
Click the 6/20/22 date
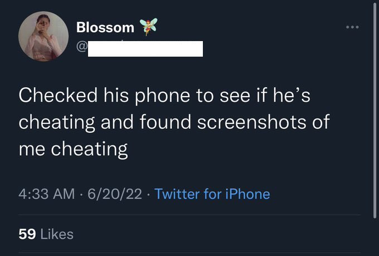click(x=114, y=194)
